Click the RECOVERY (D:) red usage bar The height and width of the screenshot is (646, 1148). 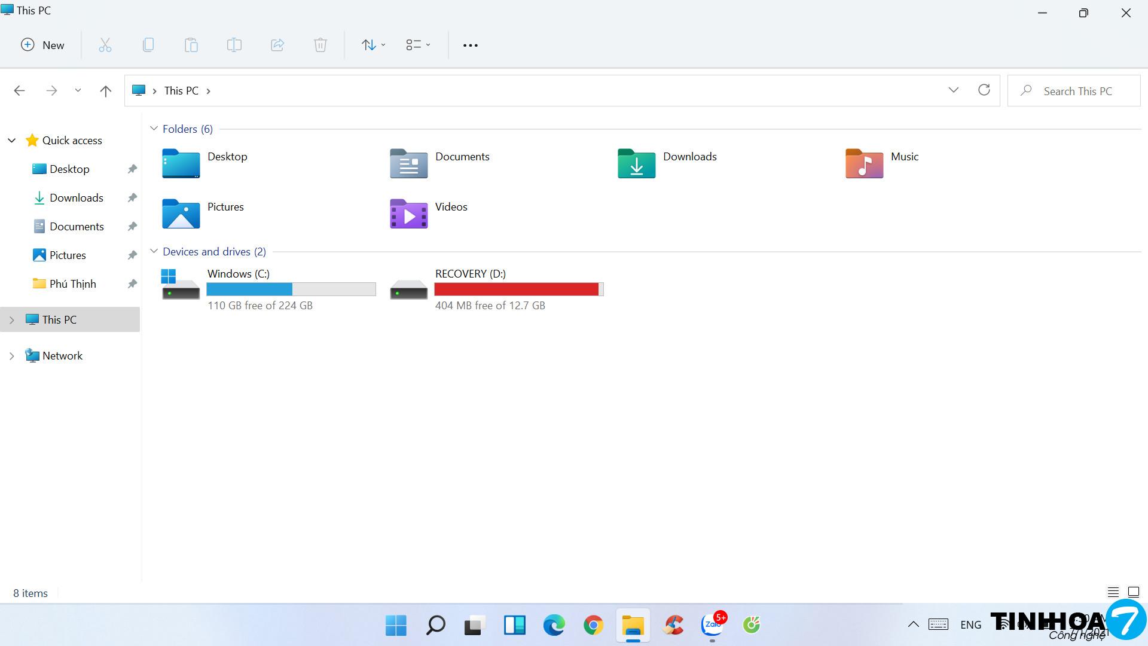(x=517, y=290)
